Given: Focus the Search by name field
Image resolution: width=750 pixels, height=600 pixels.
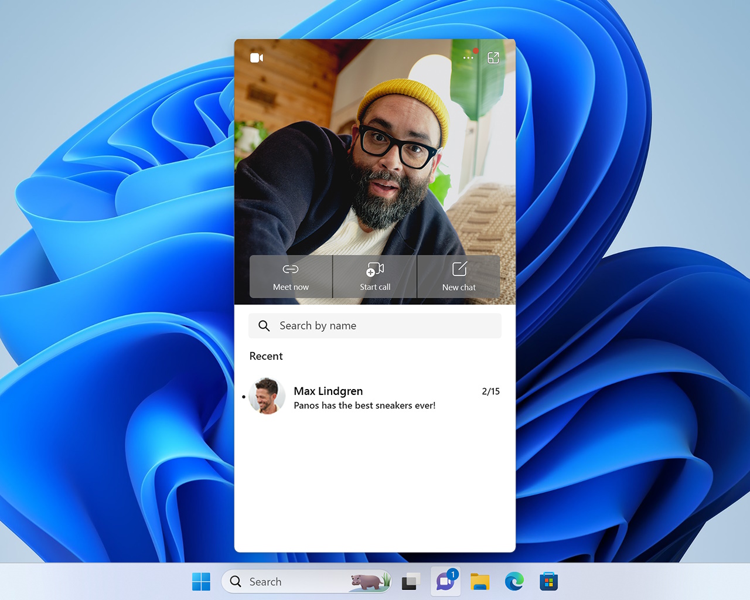Looking at the screenshot, I should coord(375,326).
